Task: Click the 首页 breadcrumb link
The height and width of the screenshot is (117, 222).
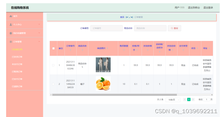Action: (x=122, y=17)
